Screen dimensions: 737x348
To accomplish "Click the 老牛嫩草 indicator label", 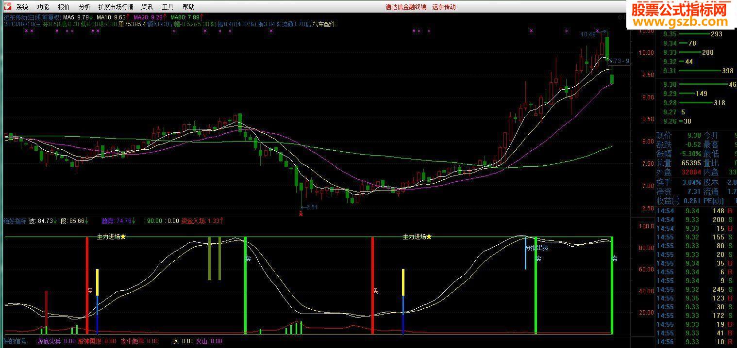I will 133,341.
